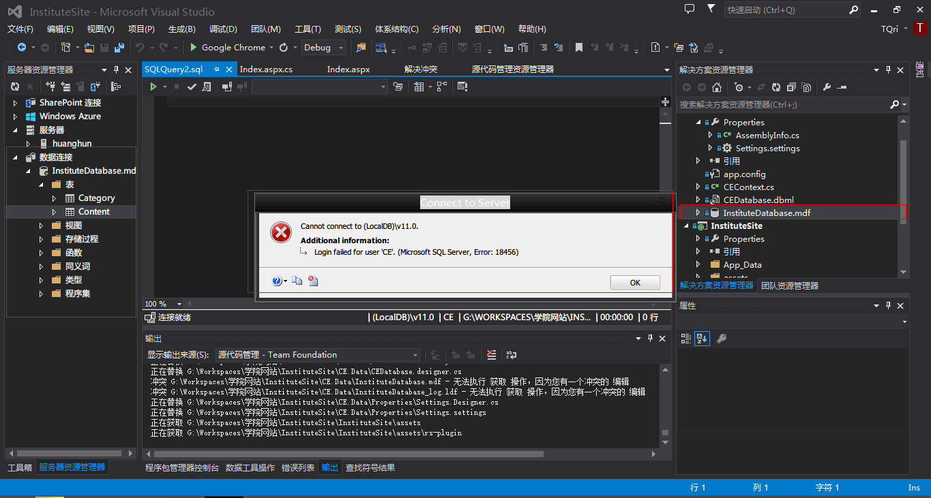The width and height of the screenshot is (931, 498).
Task: Click the Save All icon
Action: pyautogui.click(x=119, y=48)
